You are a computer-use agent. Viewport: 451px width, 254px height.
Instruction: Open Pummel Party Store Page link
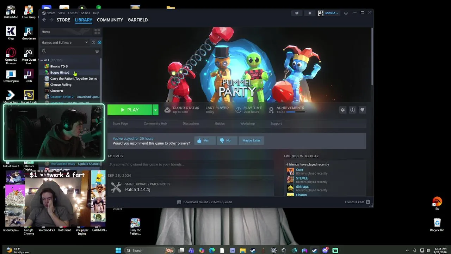[x=120, y=123]
